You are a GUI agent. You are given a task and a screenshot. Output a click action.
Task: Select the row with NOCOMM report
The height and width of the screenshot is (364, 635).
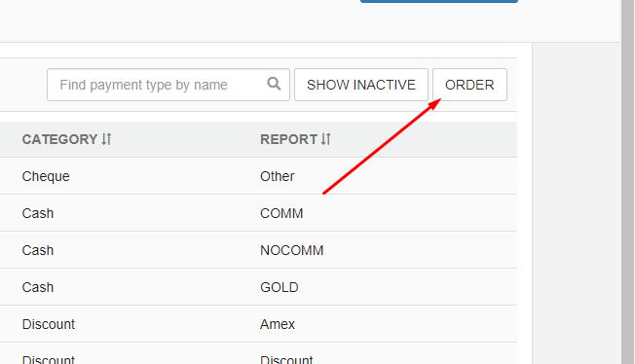point(258,250)
